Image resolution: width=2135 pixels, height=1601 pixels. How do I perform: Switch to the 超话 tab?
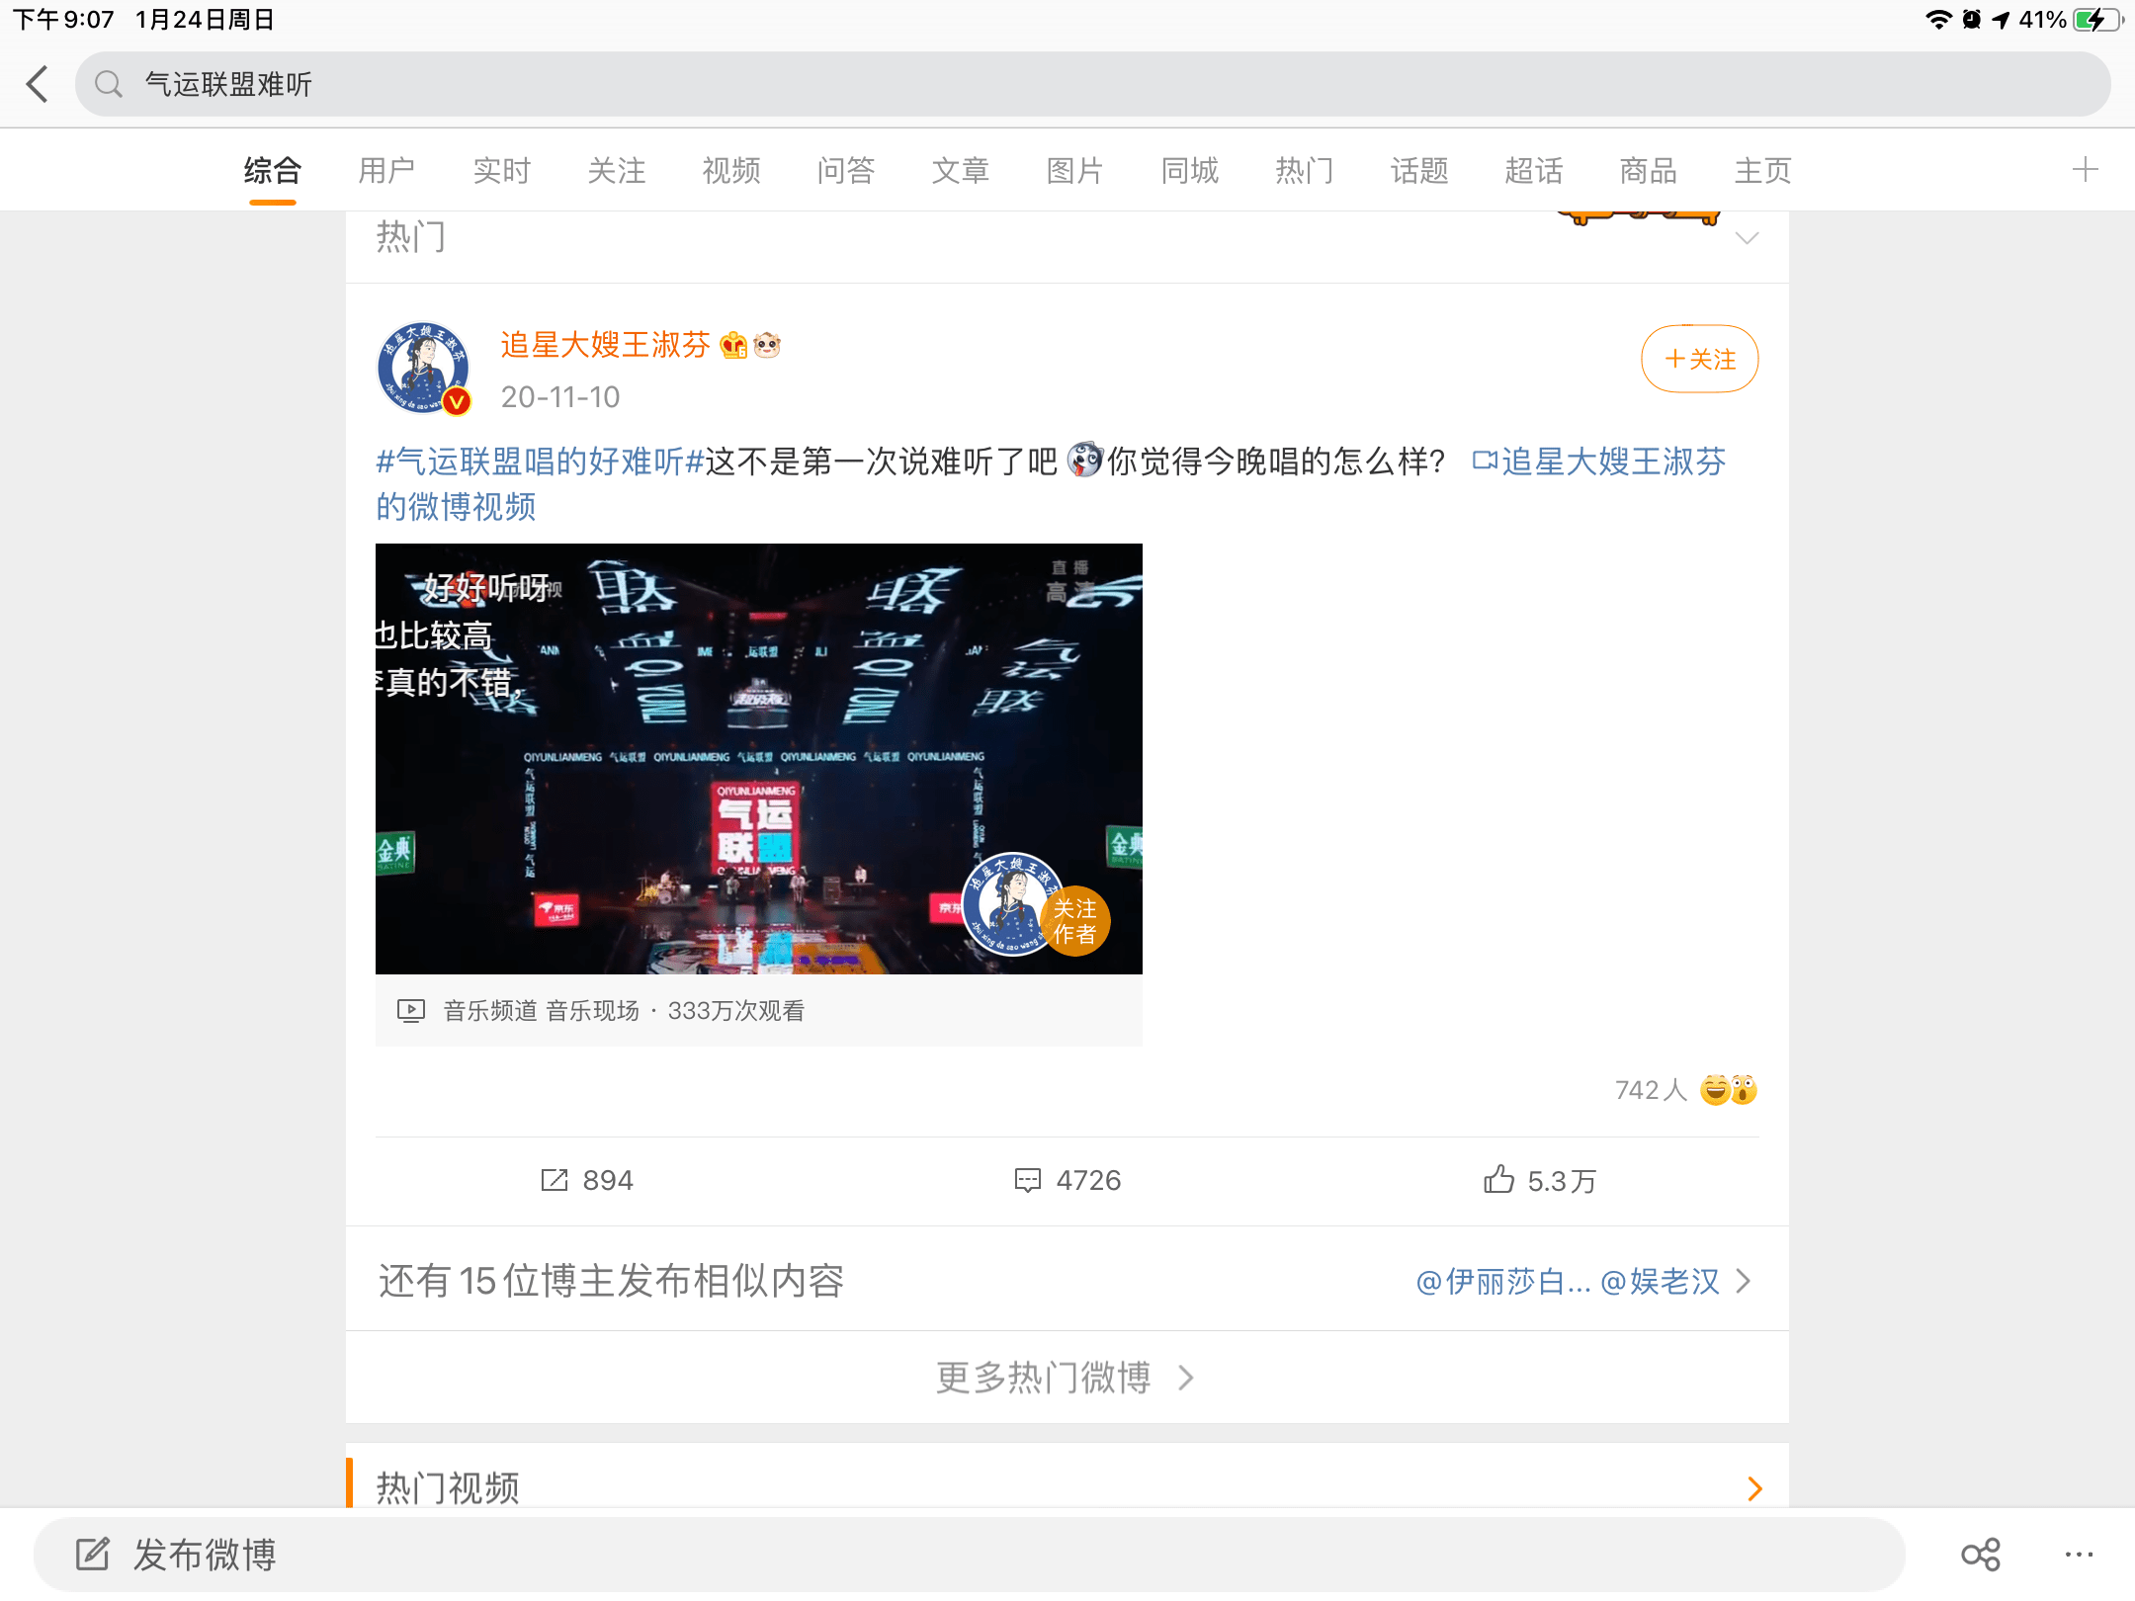(x=1533, y=170)
